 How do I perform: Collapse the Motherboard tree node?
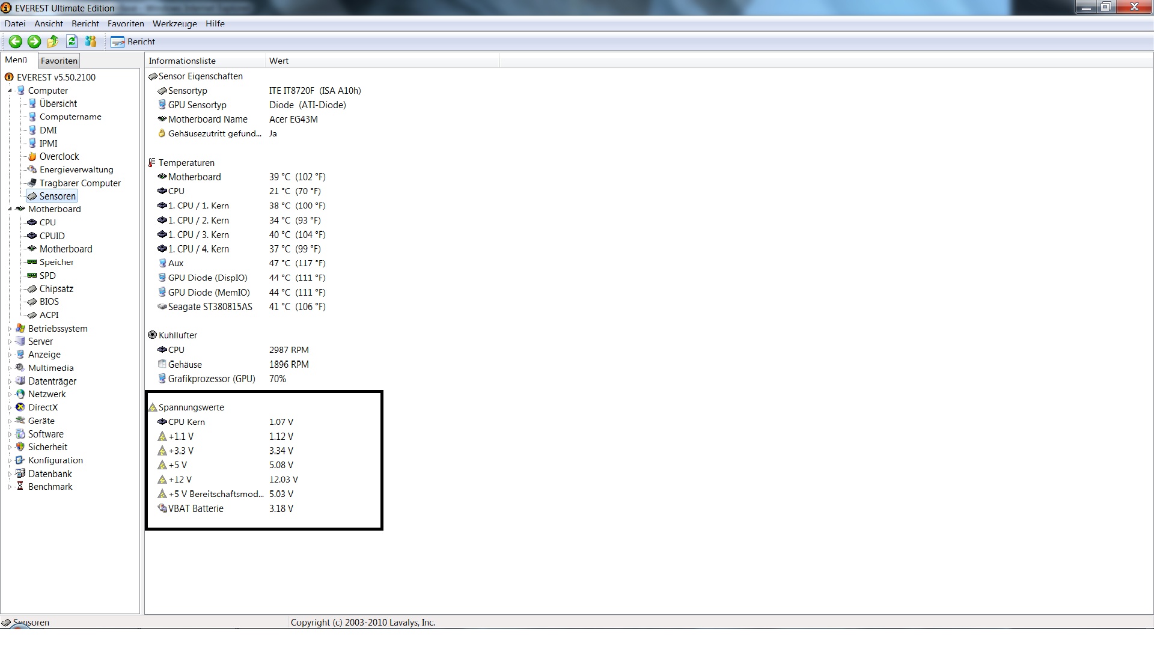(x=10, y=209)
